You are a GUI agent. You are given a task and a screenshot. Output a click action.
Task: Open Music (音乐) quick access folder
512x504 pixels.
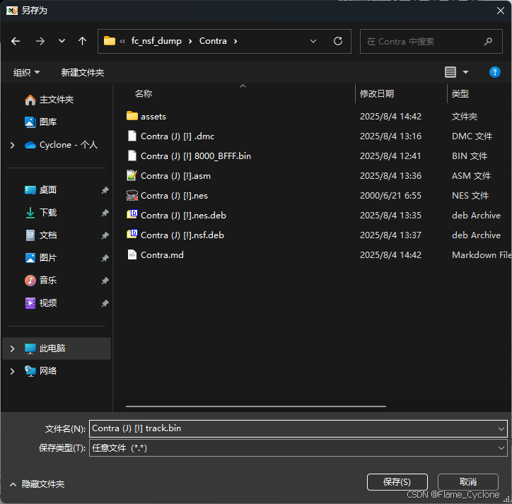(41, 281)
